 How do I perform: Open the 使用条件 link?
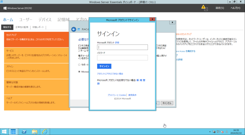(132, 95)
